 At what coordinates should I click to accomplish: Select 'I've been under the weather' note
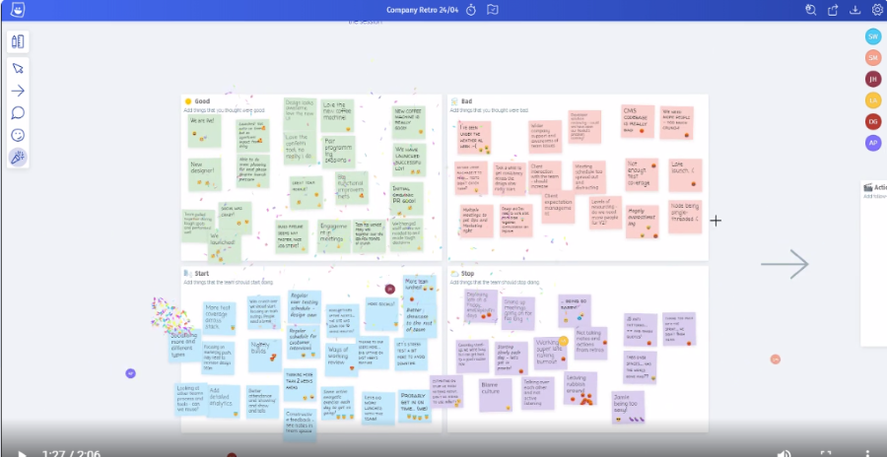click(474, 138)
